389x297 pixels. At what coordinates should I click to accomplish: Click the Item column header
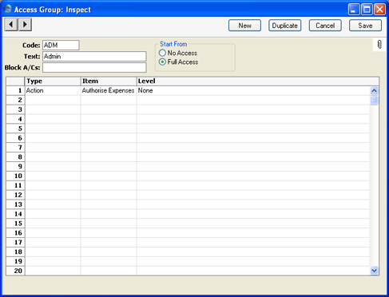click(x=109, y=81)
